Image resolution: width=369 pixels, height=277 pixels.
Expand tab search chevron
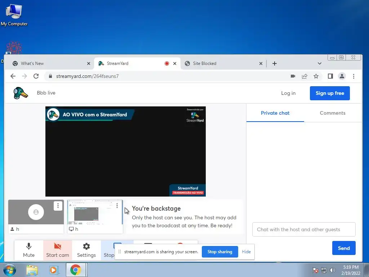[319, 63]
